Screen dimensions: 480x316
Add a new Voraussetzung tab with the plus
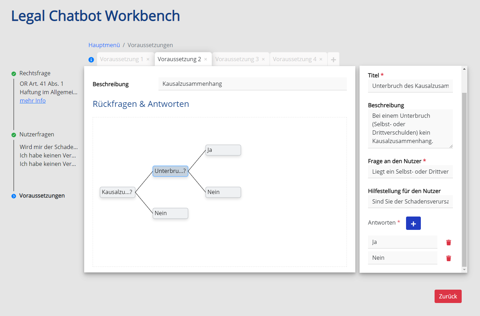click(333, 59)
